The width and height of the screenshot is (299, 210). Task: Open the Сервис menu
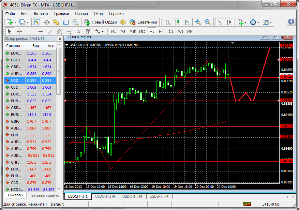click(x=81, y=14)
